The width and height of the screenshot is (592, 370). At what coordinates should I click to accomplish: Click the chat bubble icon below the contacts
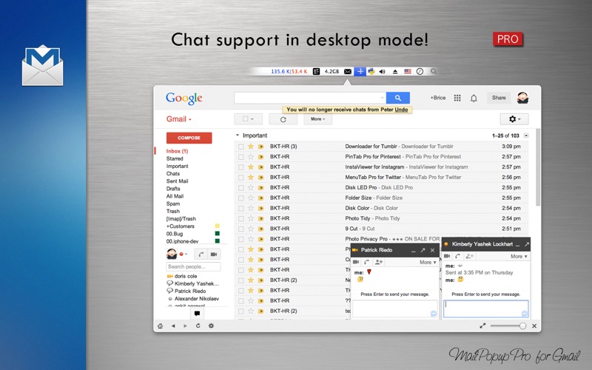(197, 313)
